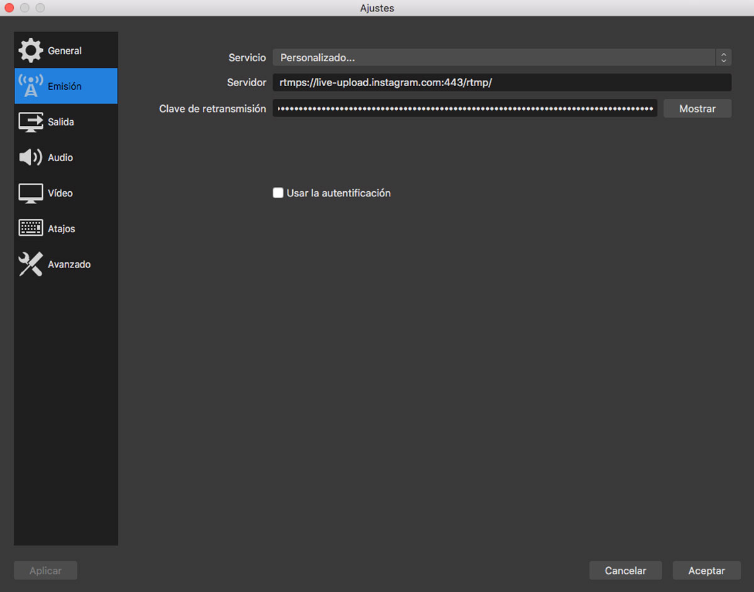Click the Aplicar button
Screen dimensions: 754x592
tap(46, 571)
